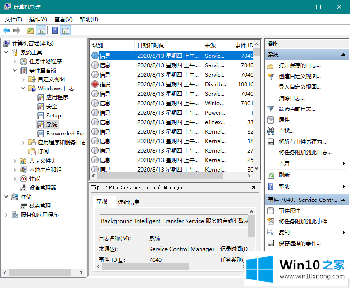350x288 pixels.
Task: Open the 查看(V) menu
Action: click(x=64, y=19)
